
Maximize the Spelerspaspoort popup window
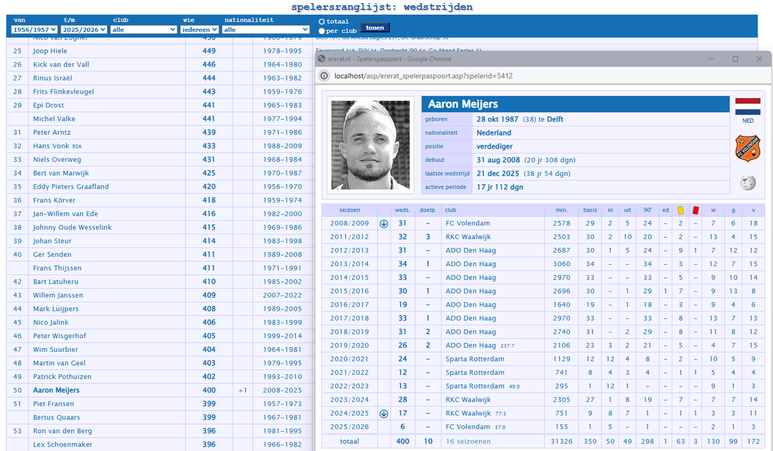[735, 59]
